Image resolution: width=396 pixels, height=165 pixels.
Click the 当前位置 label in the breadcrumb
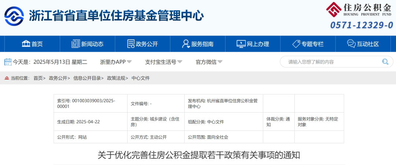(x=20, y=78)
